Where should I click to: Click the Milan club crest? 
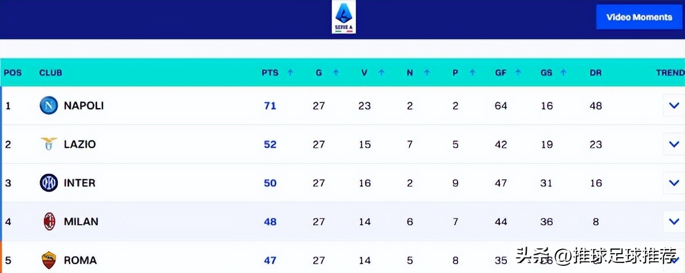(x=49, y=222)
